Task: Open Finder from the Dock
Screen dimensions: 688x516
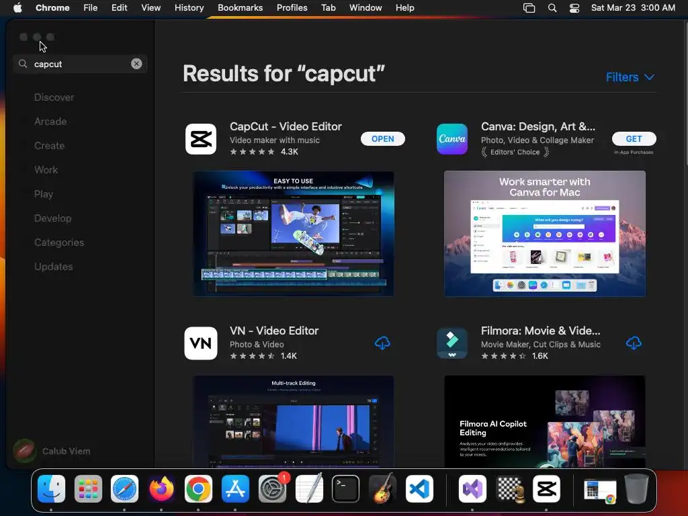Action: [x=51, y=489]
